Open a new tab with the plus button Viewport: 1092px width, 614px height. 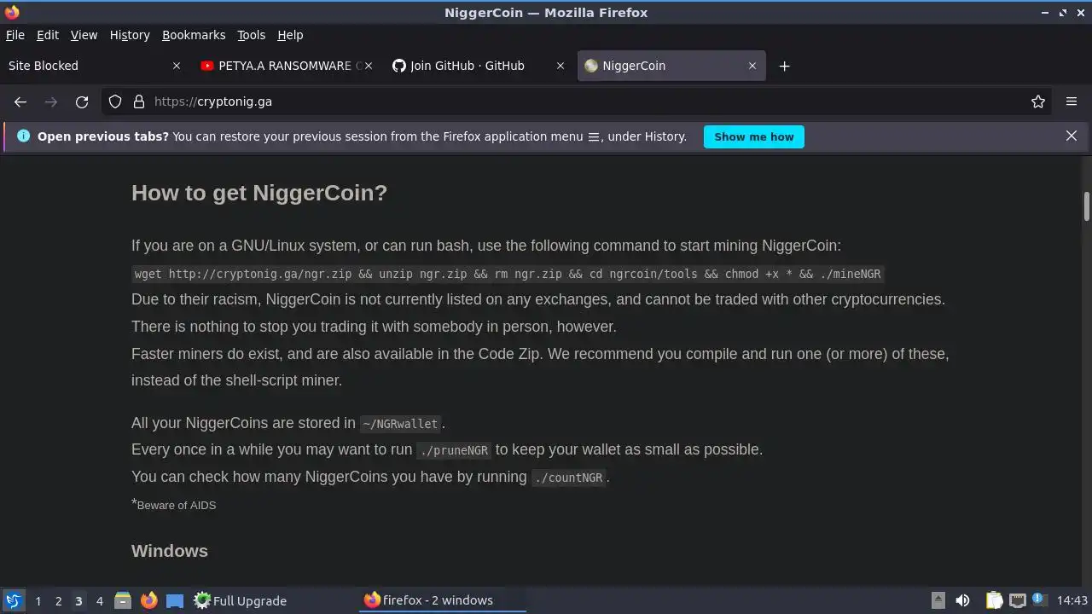(784, 66)
